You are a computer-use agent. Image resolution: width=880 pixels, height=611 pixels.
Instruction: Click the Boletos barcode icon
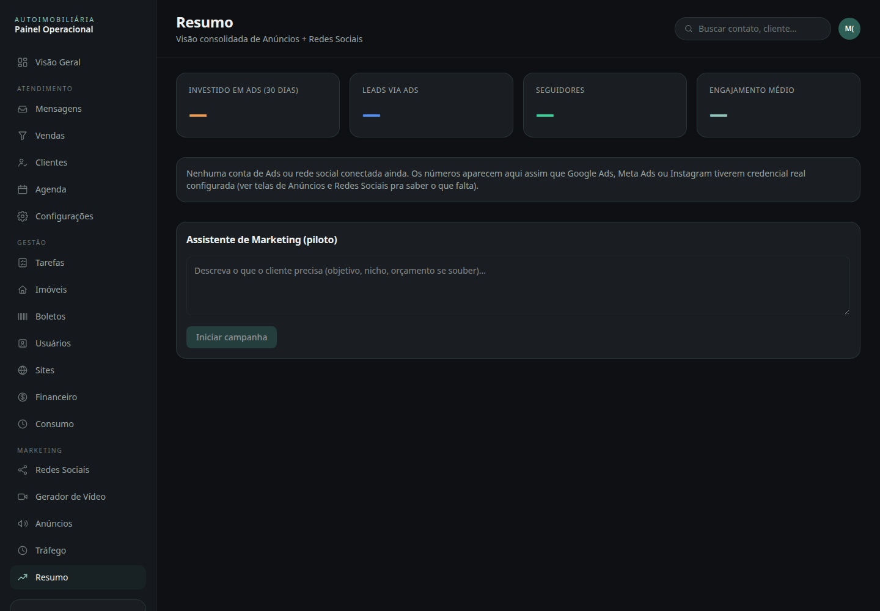[x=23, y=316]
